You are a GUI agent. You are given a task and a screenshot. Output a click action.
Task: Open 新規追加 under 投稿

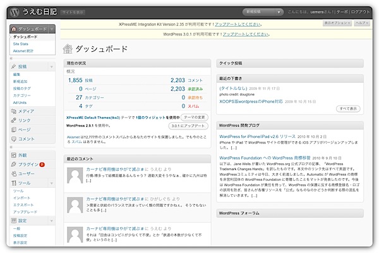tap(20, 82)
